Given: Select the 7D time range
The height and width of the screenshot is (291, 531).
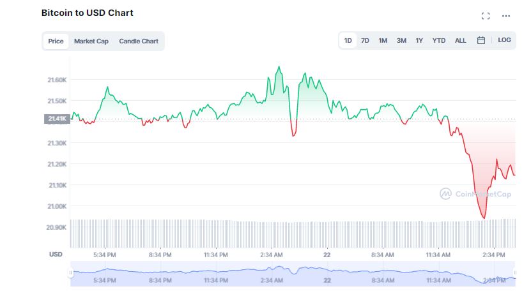Looking at the screenshot, I should (365, 41).
